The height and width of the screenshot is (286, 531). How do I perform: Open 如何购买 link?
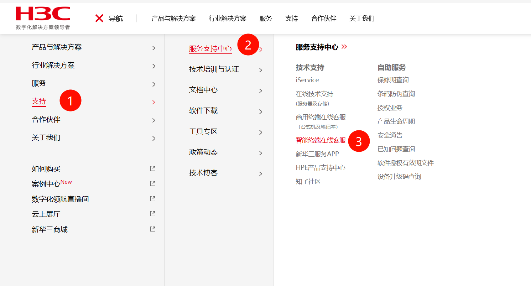coord(46,169)
